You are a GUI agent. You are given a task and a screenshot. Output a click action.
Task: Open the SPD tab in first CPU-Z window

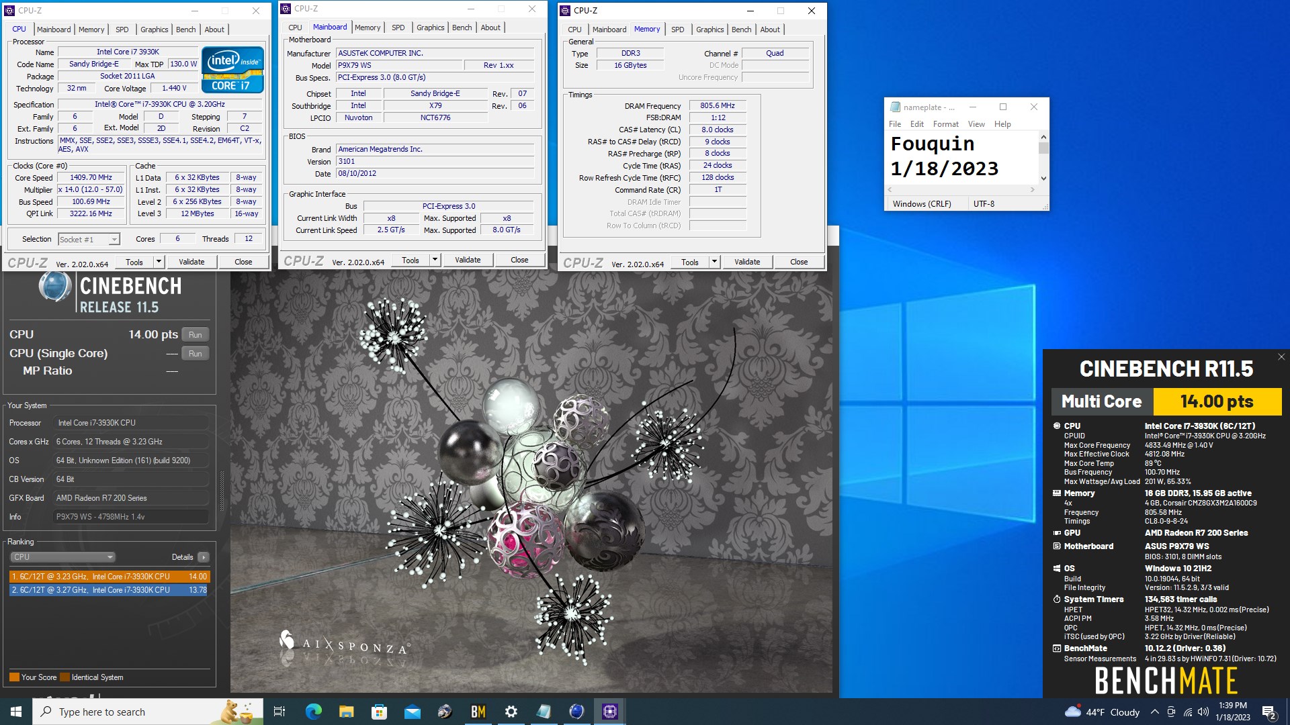coord(122,30)
